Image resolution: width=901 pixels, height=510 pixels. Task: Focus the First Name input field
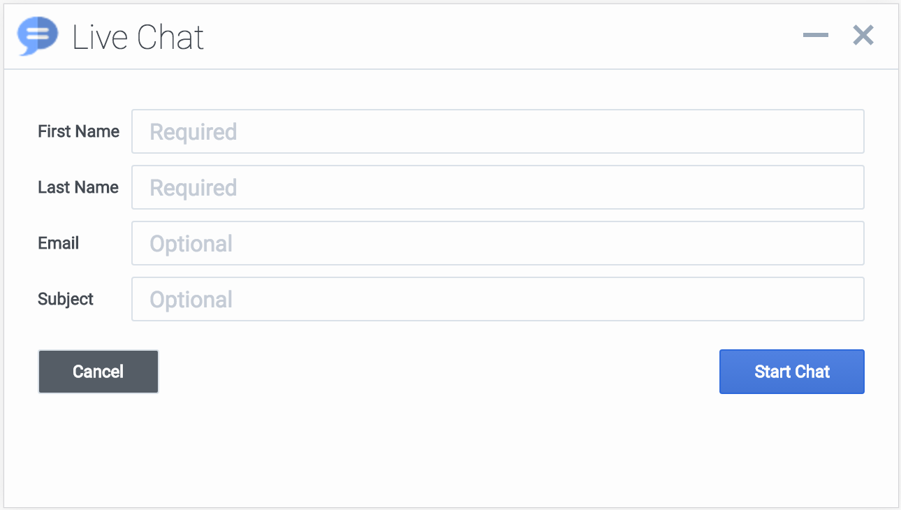click(x=497, y=131)
